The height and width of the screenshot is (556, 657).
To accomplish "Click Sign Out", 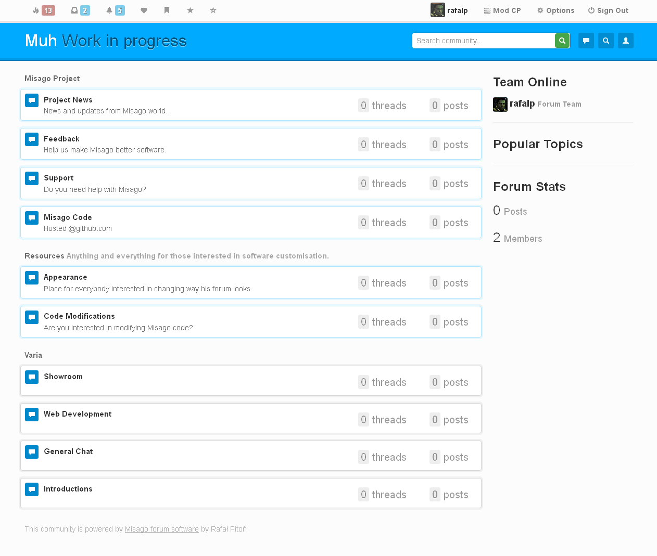I will pos(608,10).
